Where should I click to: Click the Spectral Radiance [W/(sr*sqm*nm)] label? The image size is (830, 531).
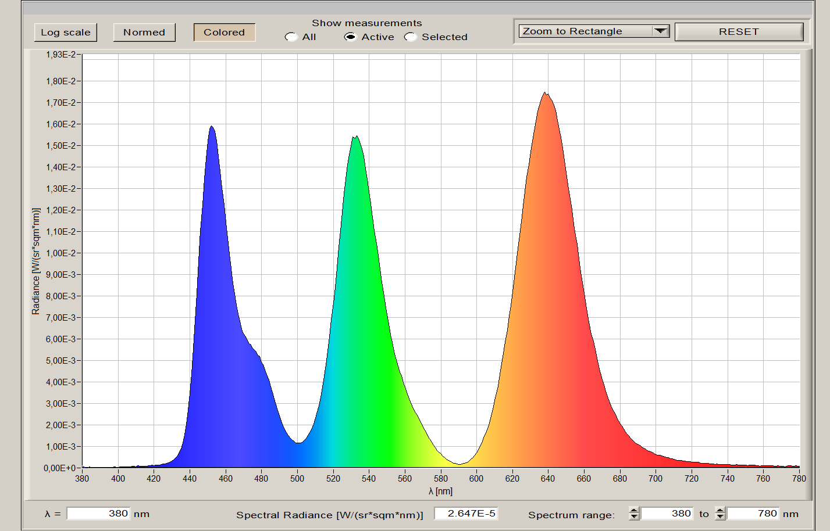330,515
